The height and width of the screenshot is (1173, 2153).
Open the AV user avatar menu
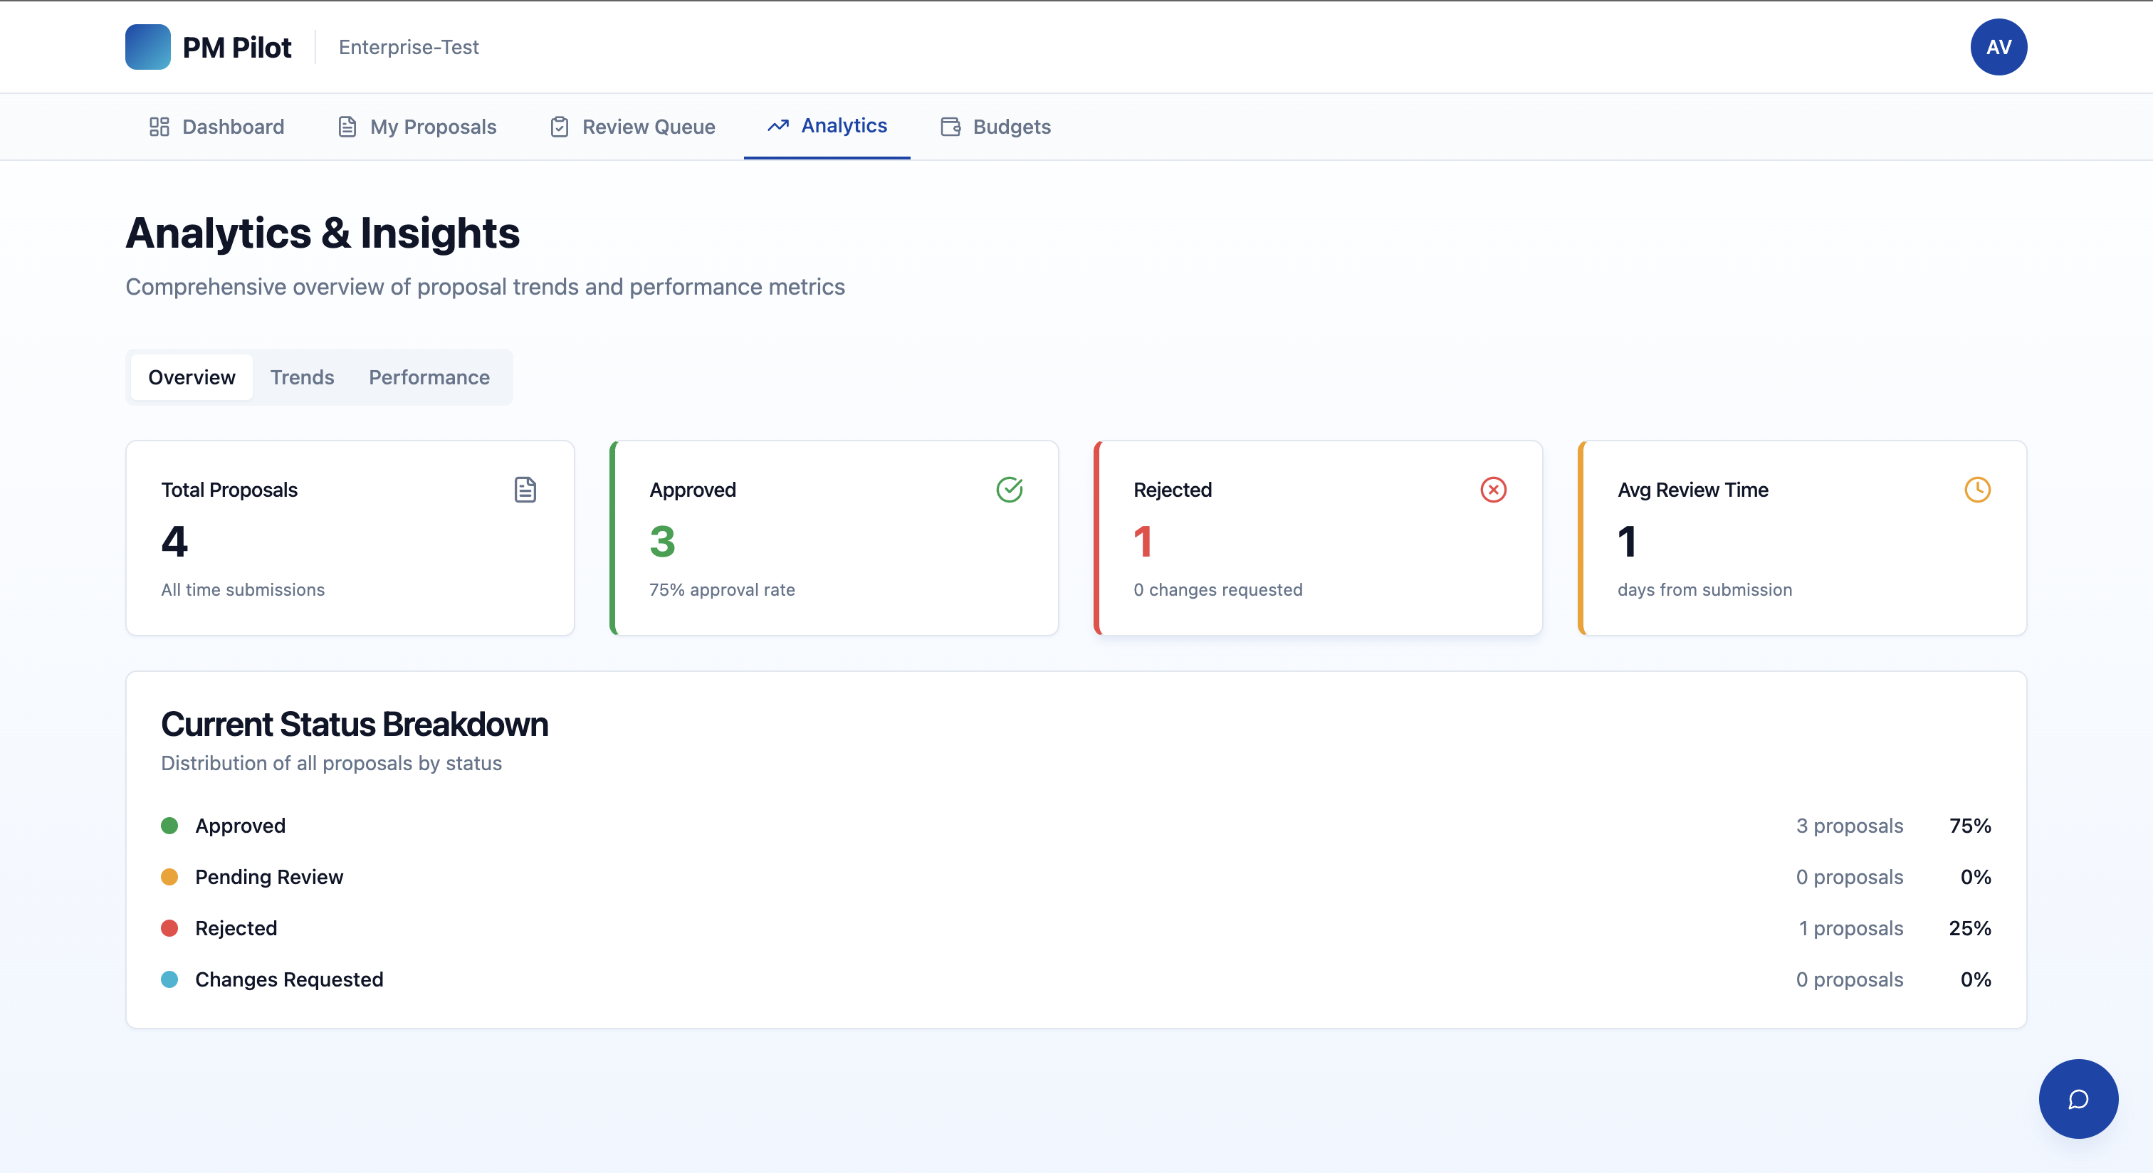coord(1998,47)
